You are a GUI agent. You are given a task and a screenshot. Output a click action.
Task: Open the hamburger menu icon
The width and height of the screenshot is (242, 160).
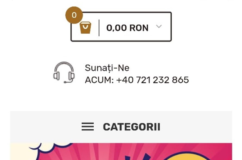coord(88,127)
